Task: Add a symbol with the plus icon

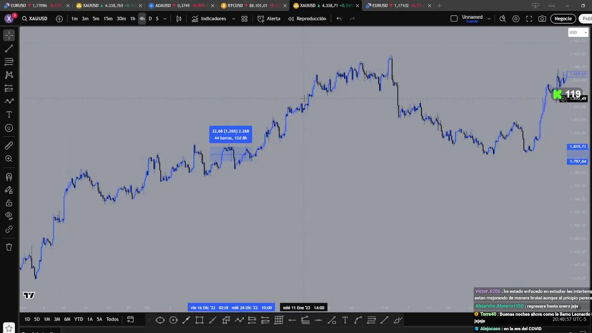Action: click(59, 18)
